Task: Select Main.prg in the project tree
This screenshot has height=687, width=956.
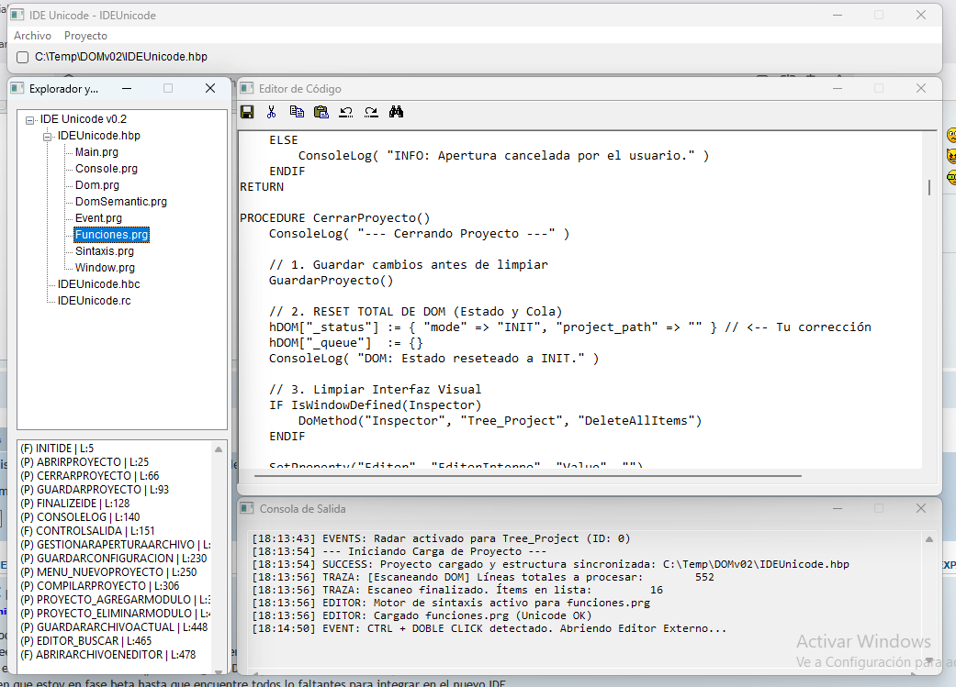Action: (x=96, y=152)
